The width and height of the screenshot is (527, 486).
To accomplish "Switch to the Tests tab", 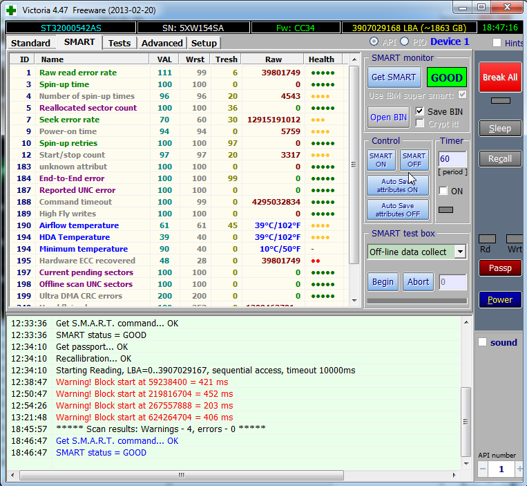I will [x=119, y=43].
